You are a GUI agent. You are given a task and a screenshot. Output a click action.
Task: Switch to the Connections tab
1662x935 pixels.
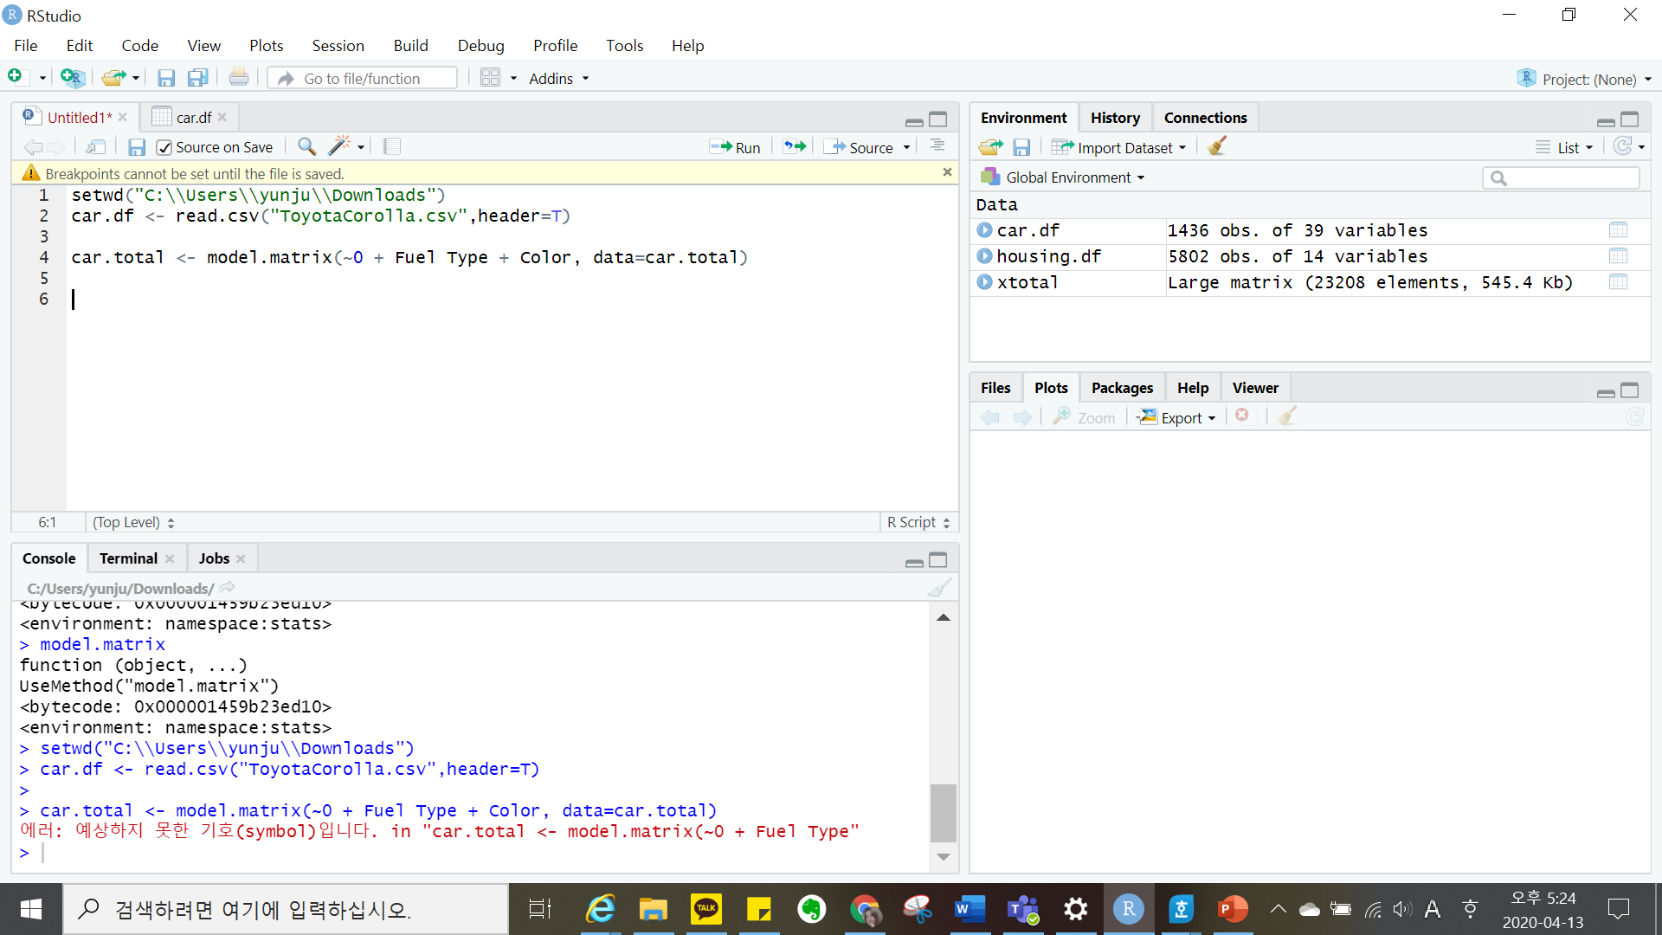pyautogui.click(x=1205, y=118)
